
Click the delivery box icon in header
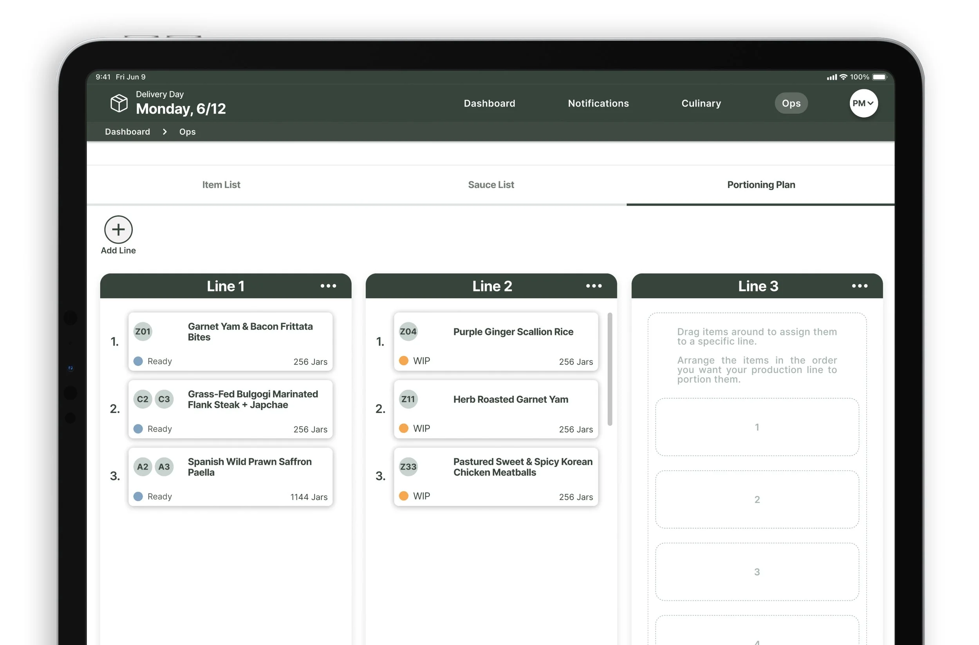tap(119, 103)
